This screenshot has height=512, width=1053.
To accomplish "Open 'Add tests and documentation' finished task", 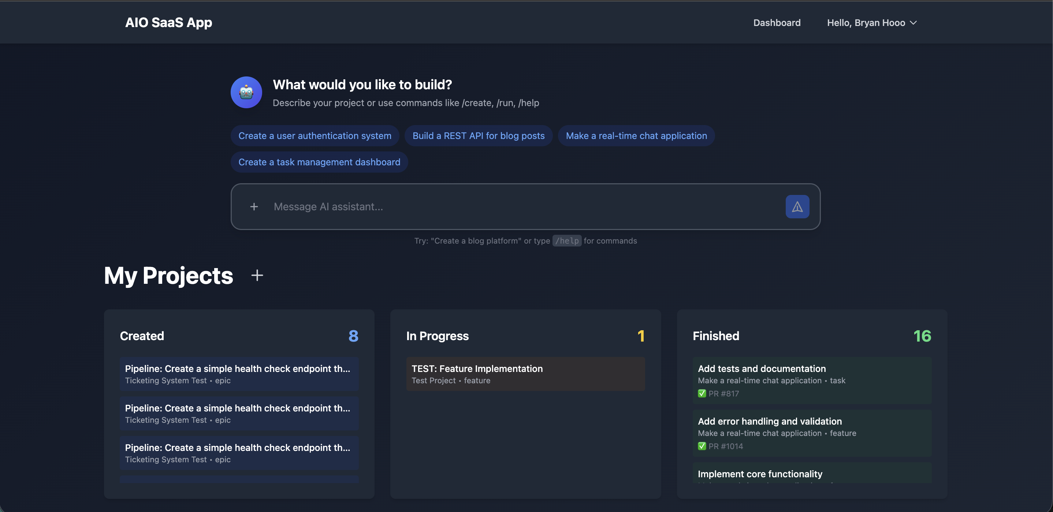I will (x=762, y=369).
